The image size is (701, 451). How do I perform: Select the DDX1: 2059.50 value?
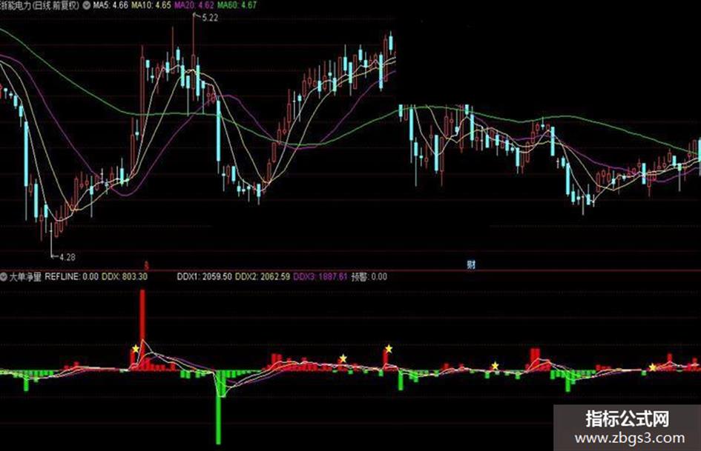(x=204, y=277)
